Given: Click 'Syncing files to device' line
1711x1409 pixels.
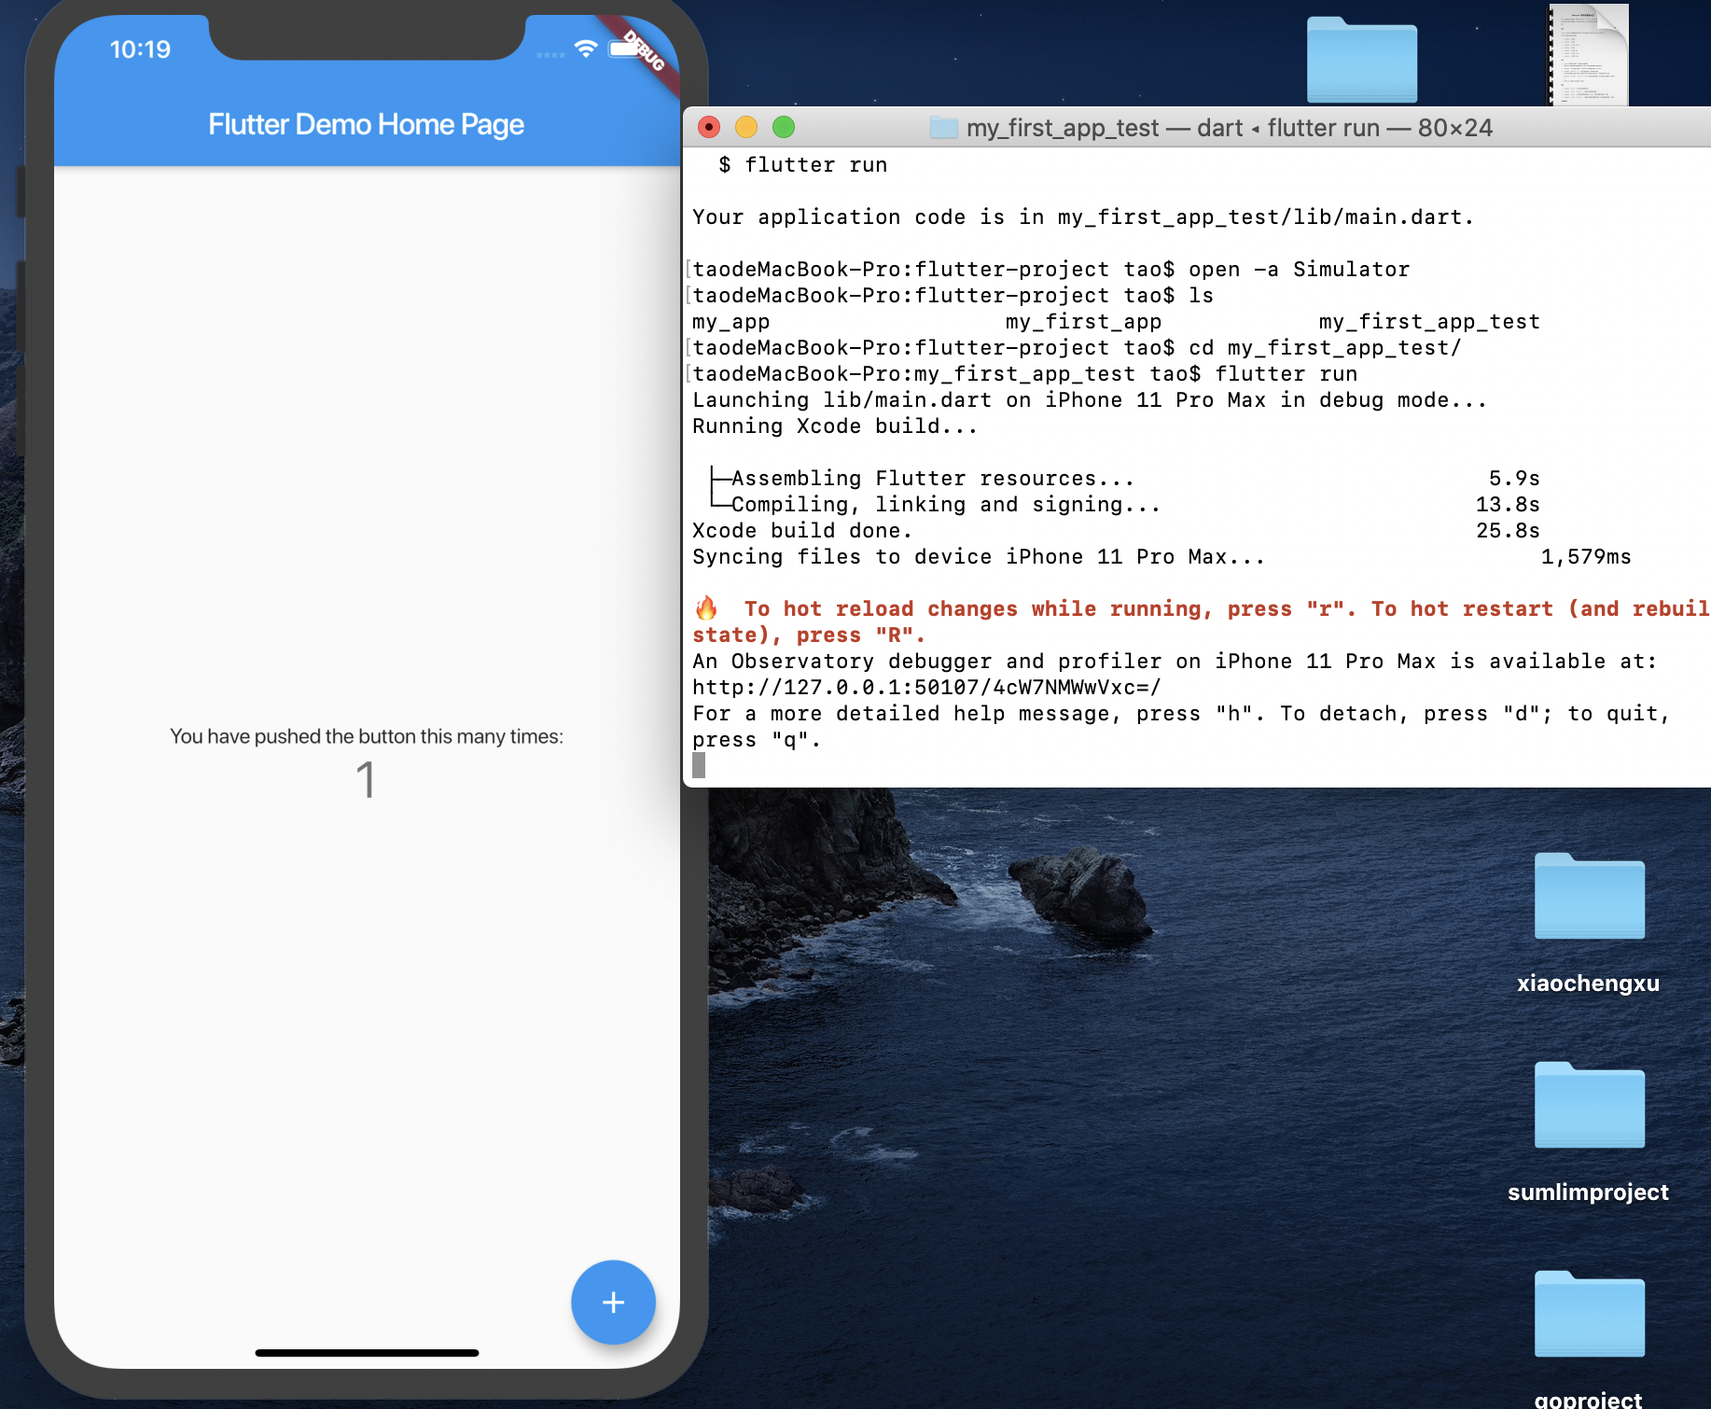Looking at the screenshot, I should tap(979, 557).
